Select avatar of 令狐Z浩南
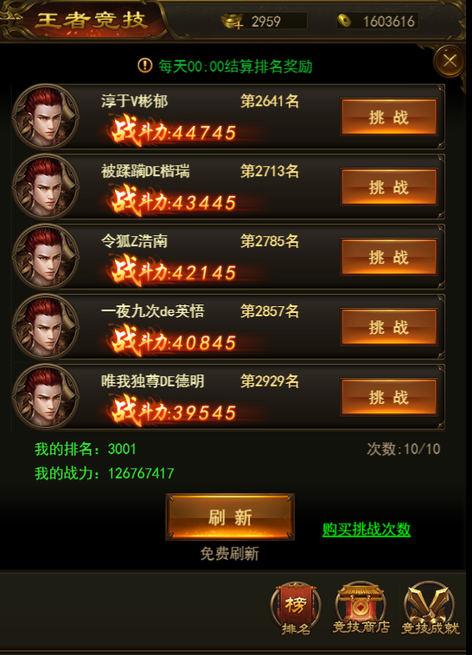The height and width of the screenshot is (655, 472). point(46,257)
